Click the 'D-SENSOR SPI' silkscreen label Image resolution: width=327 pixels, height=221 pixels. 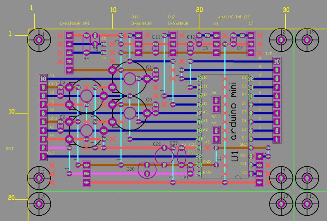click(75, 24)
